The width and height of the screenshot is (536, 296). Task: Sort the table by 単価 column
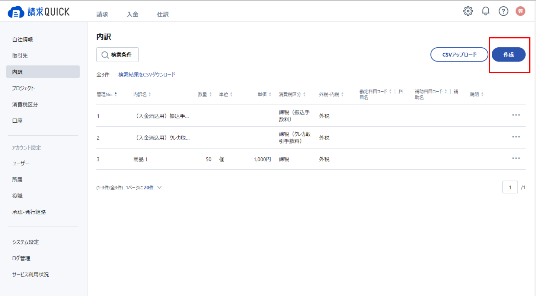[265, 94]
